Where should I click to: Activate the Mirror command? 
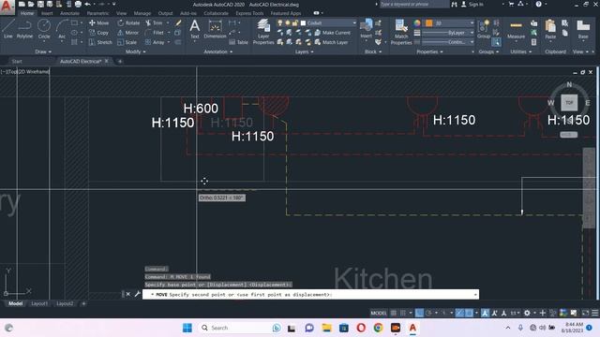pyautogui.click(x=127, y=33)
